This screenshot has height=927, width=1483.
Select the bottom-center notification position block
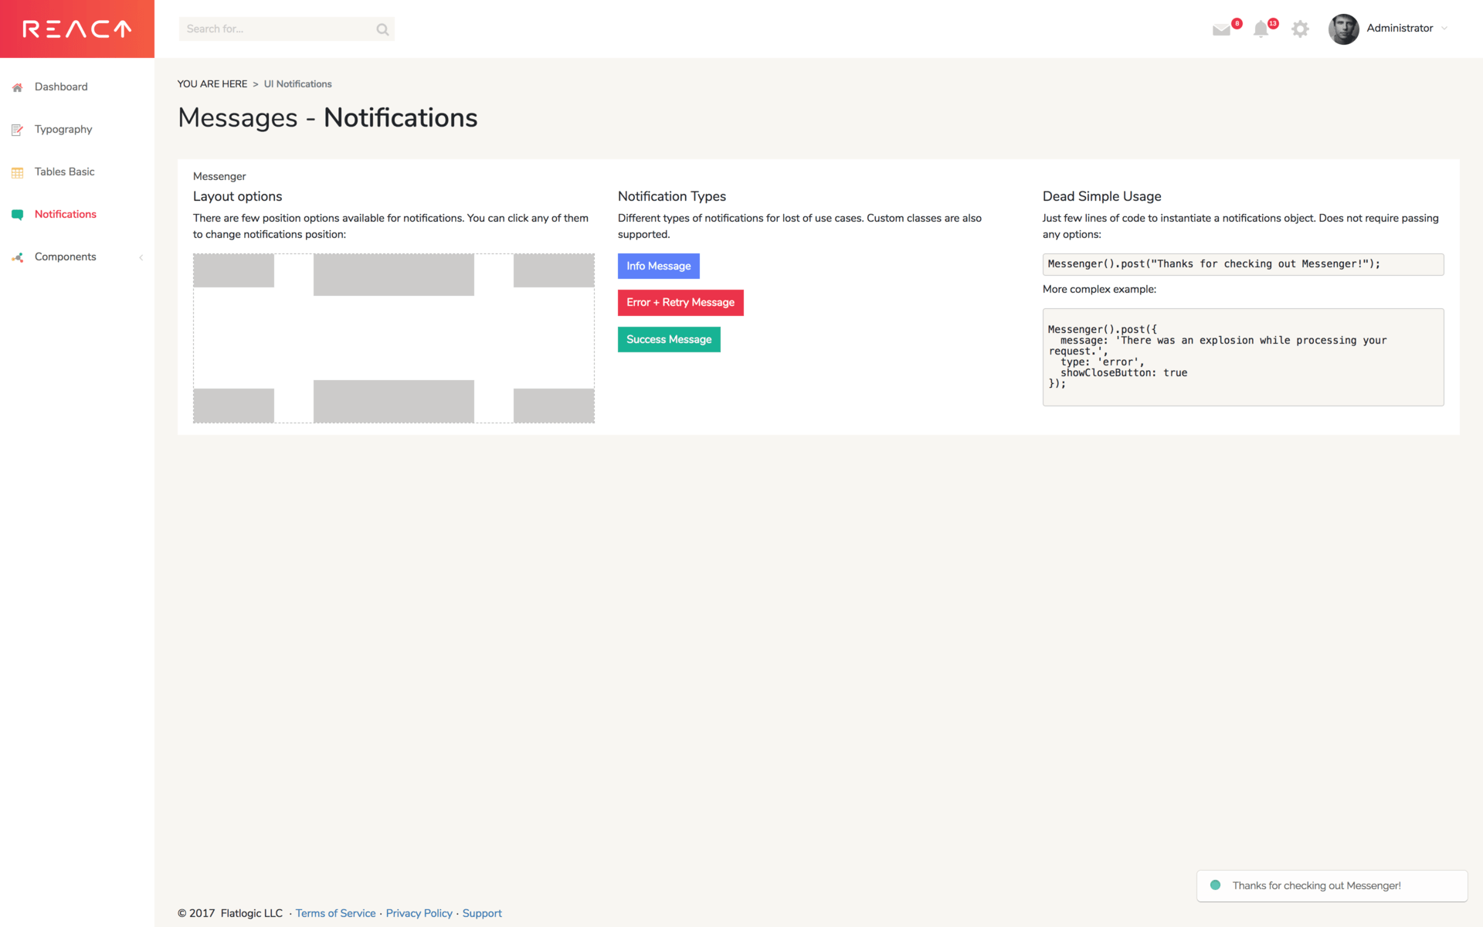click(393, 401)
